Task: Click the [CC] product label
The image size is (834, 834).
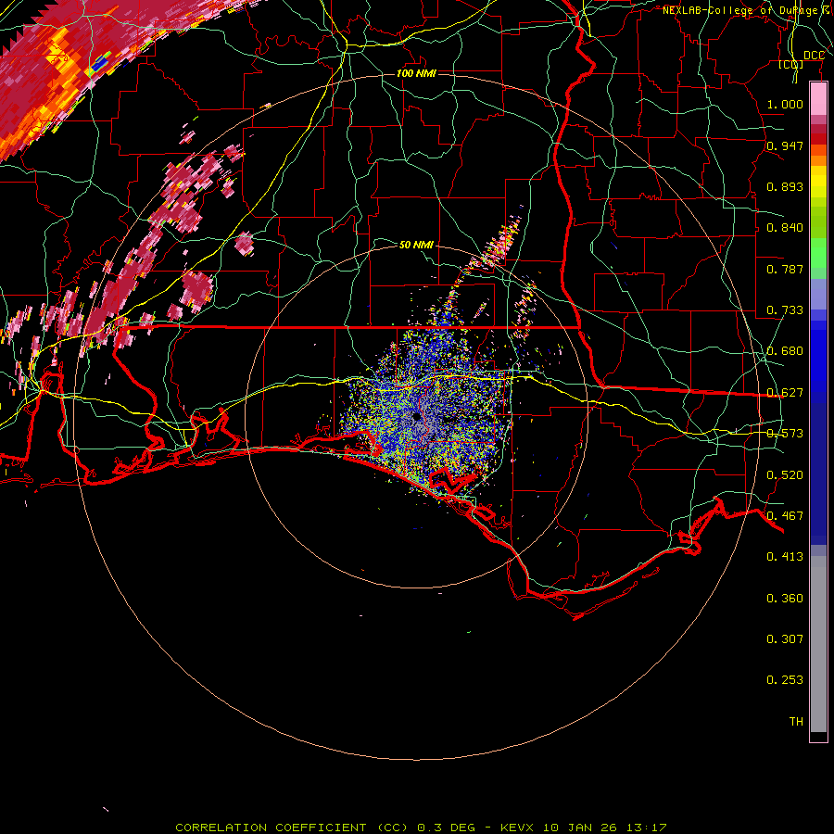Action: (x=791, y=65)
